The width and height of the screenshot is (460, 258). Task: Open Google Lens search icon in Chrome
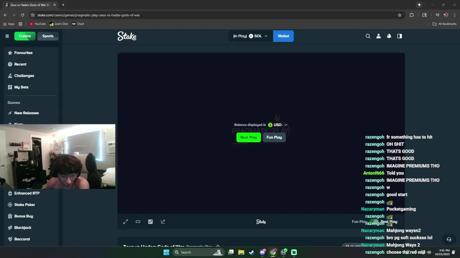(x=424, y=15)
